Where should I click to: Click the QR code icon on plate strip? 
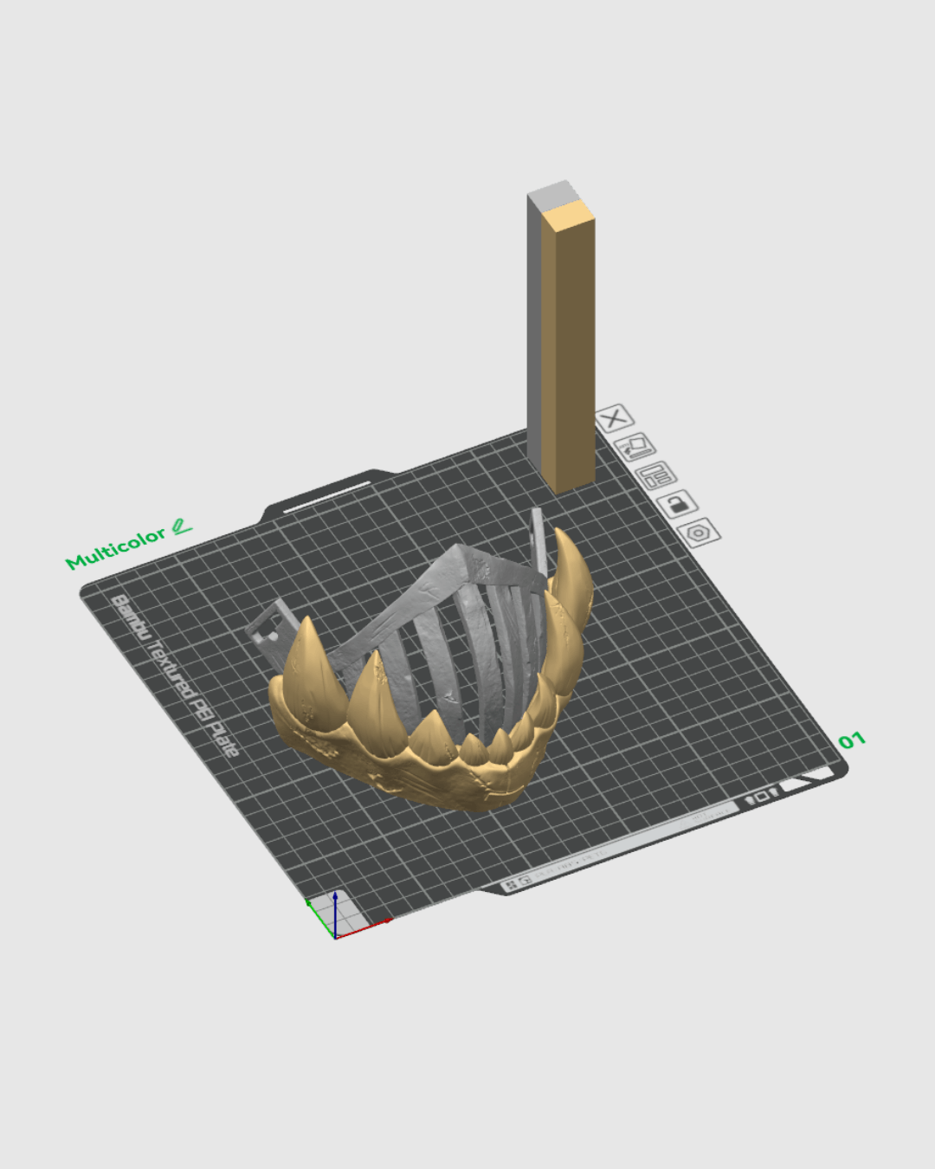coord(512,883)
